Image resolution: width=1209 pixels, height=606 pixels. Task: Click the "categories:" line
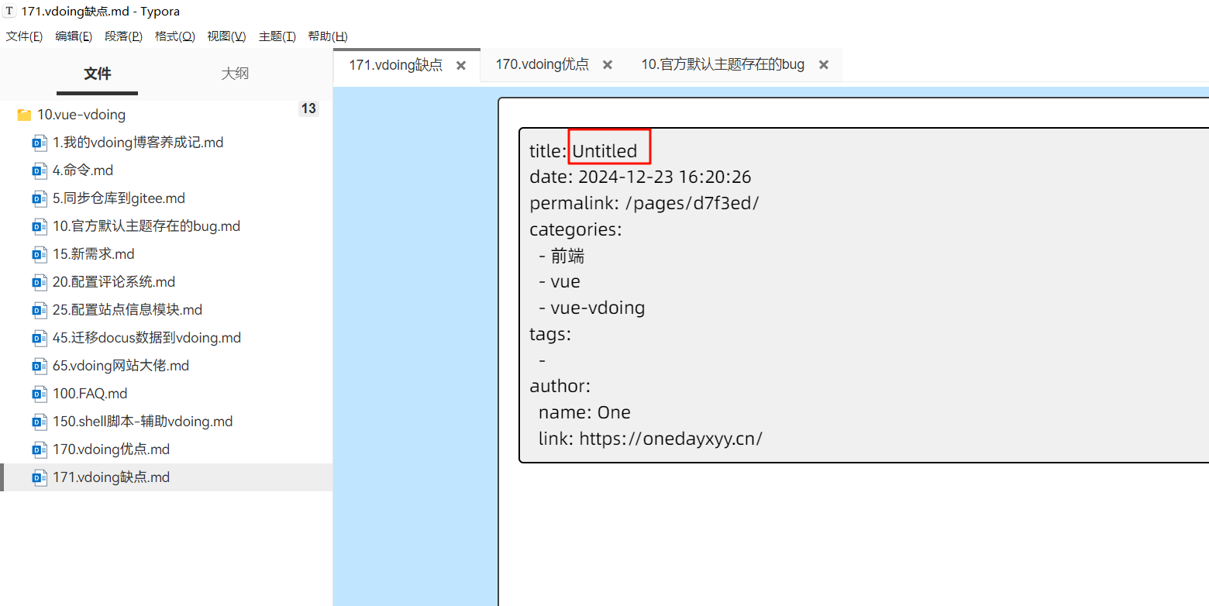576,229
